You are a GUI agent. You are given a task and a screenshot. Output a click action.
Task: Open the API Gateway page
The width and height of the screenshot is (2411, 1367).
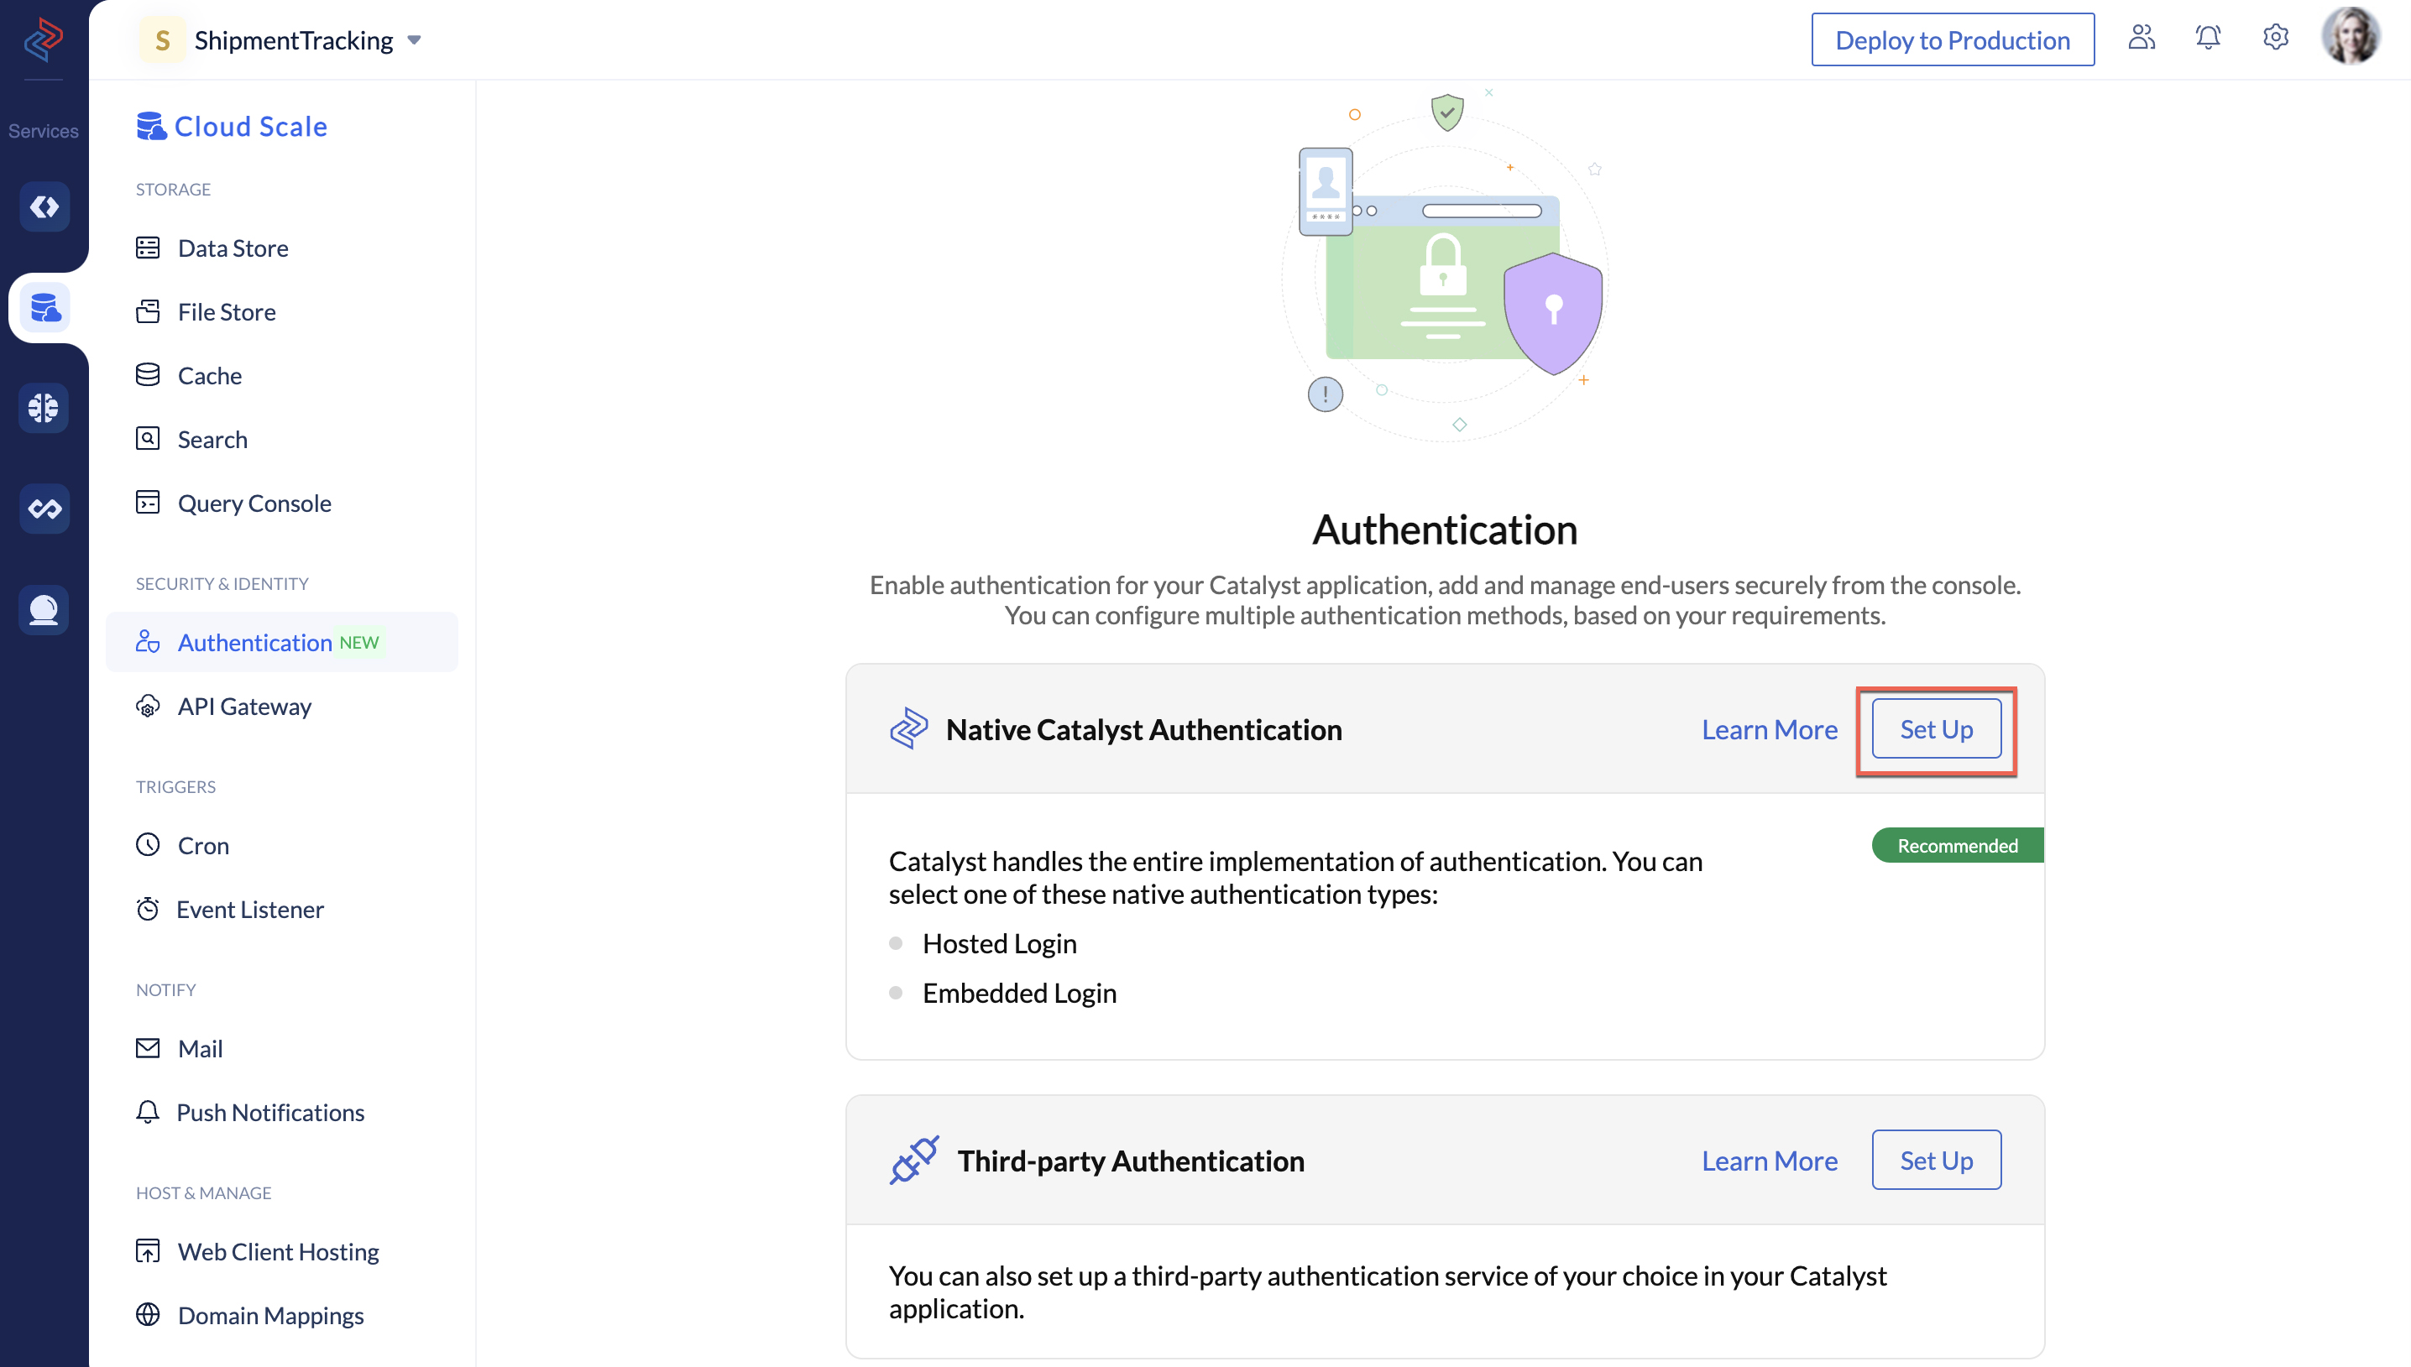tap(244, 706)
